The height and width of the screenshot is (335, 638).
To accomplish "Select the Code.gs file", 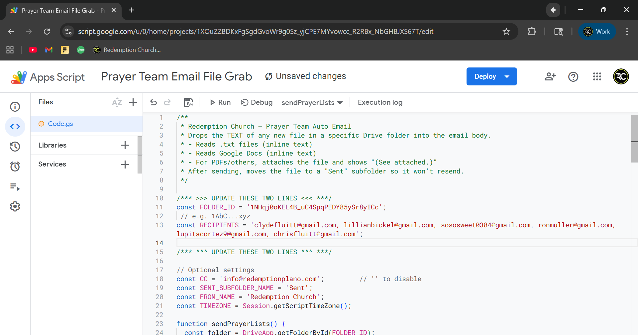I will click(60, 124).
